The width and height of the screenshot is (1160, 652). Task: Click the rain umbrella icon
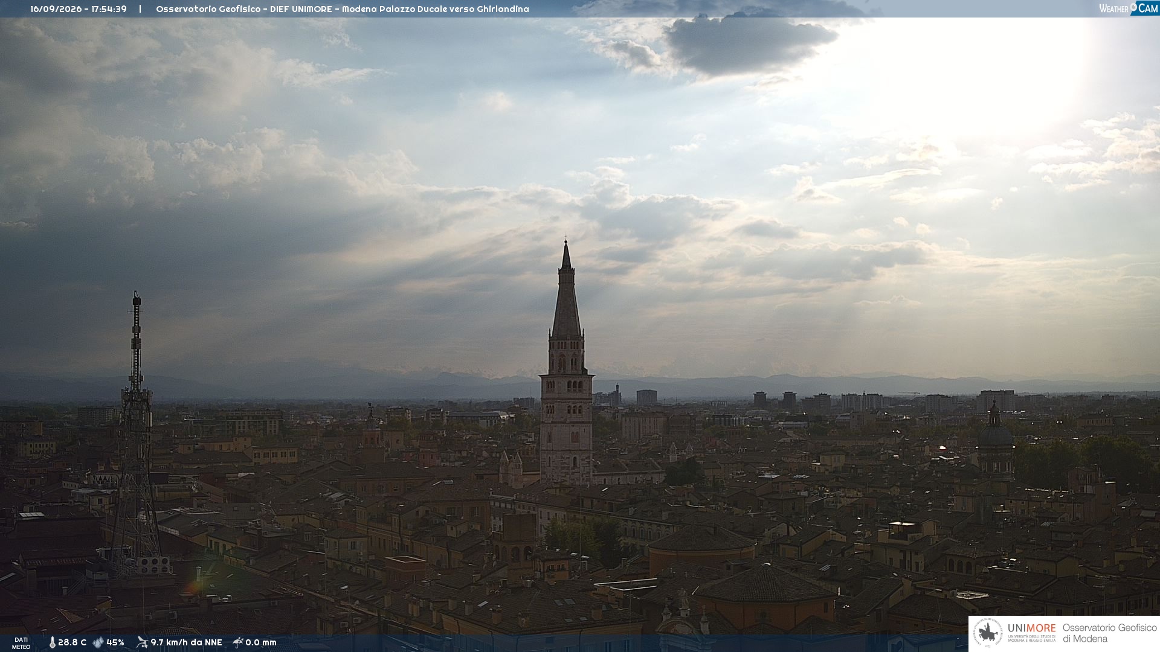[237, 642]
